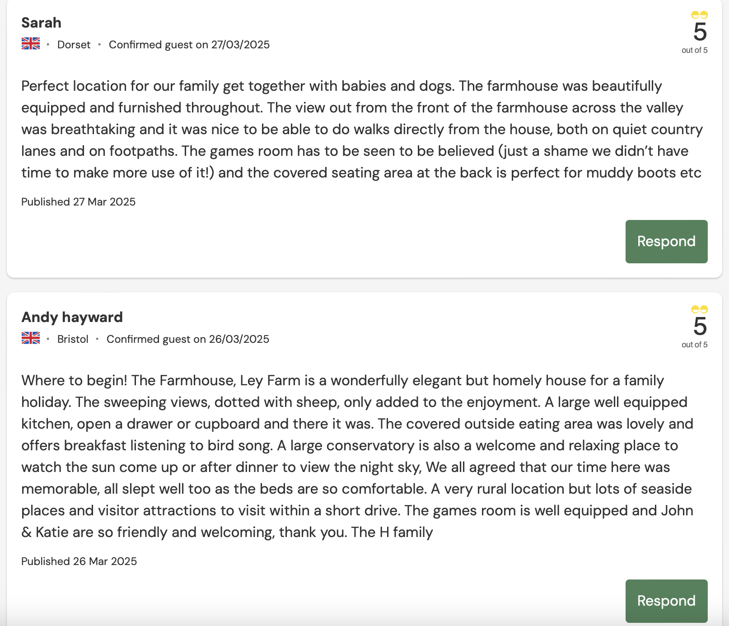Viewport: 729px width, 626px height.
Task: Click the UK flag beside Dorset
Action: (x=31, y=44)
